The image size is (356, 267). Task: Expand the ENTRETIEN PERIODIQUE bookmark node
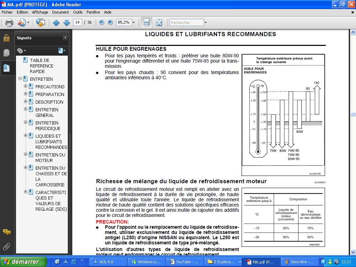click(25, 122)
